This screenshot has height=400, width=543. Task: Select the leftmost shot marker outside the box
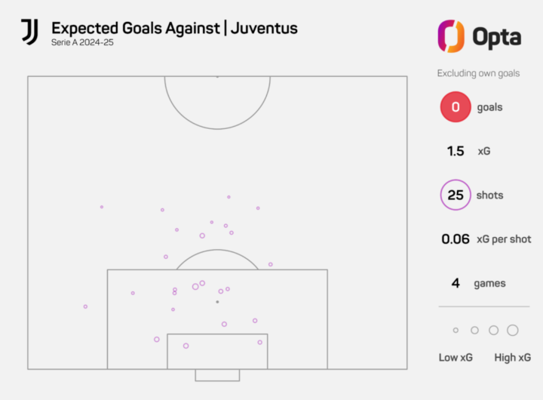pos(85,306)
